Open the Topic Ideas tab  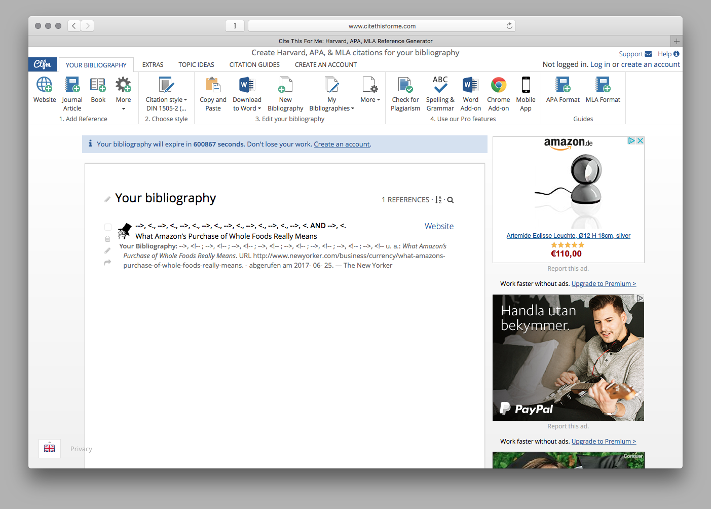coord(196,65)
